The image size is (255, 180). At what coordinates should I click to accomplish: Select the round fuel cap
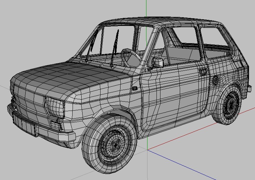click(x=216, y=80)
